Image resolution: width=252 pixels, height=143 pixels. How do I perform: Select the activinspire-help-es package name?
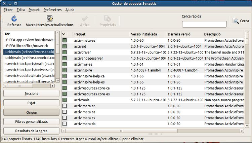pos(89,82)
